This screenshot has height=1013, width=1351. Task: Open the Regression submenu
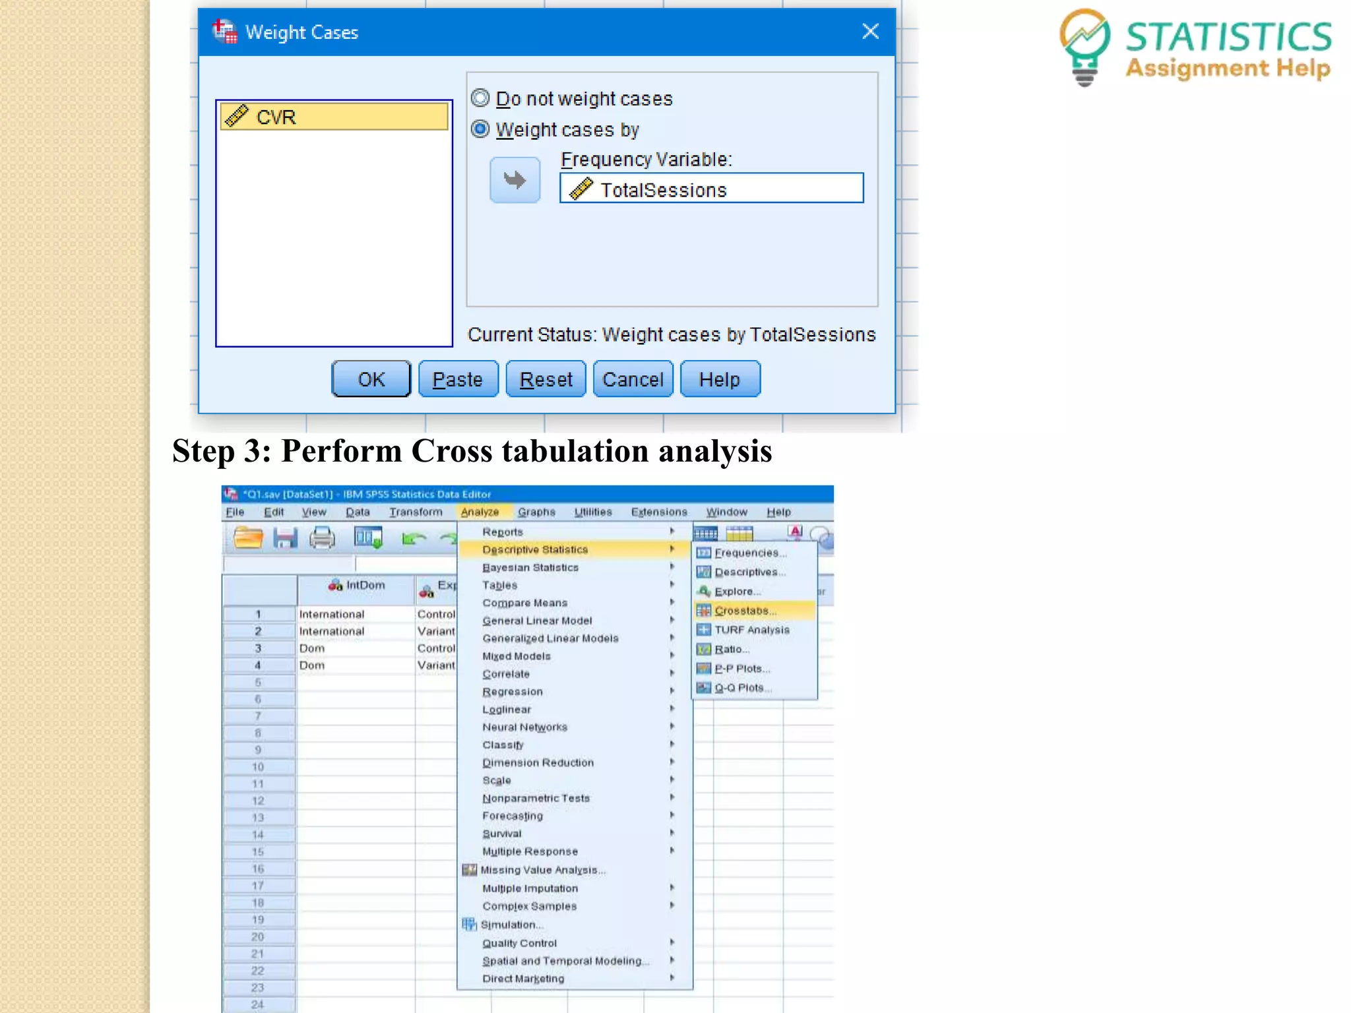point(574,692)
